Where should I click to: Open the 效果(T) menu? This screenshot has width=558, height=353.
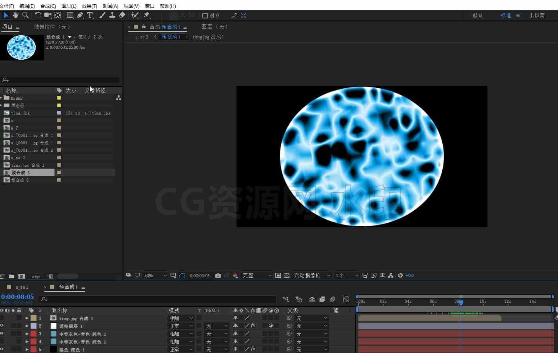tap(89, 6)
